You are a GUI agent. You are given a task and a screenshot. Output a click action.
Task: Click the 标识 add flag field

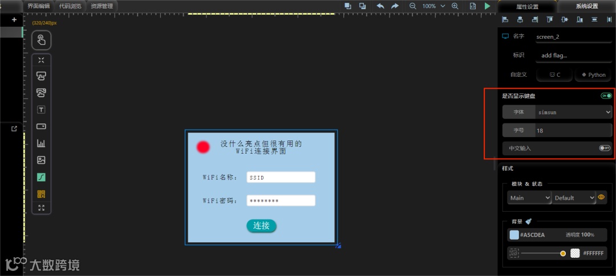[574, 55]
